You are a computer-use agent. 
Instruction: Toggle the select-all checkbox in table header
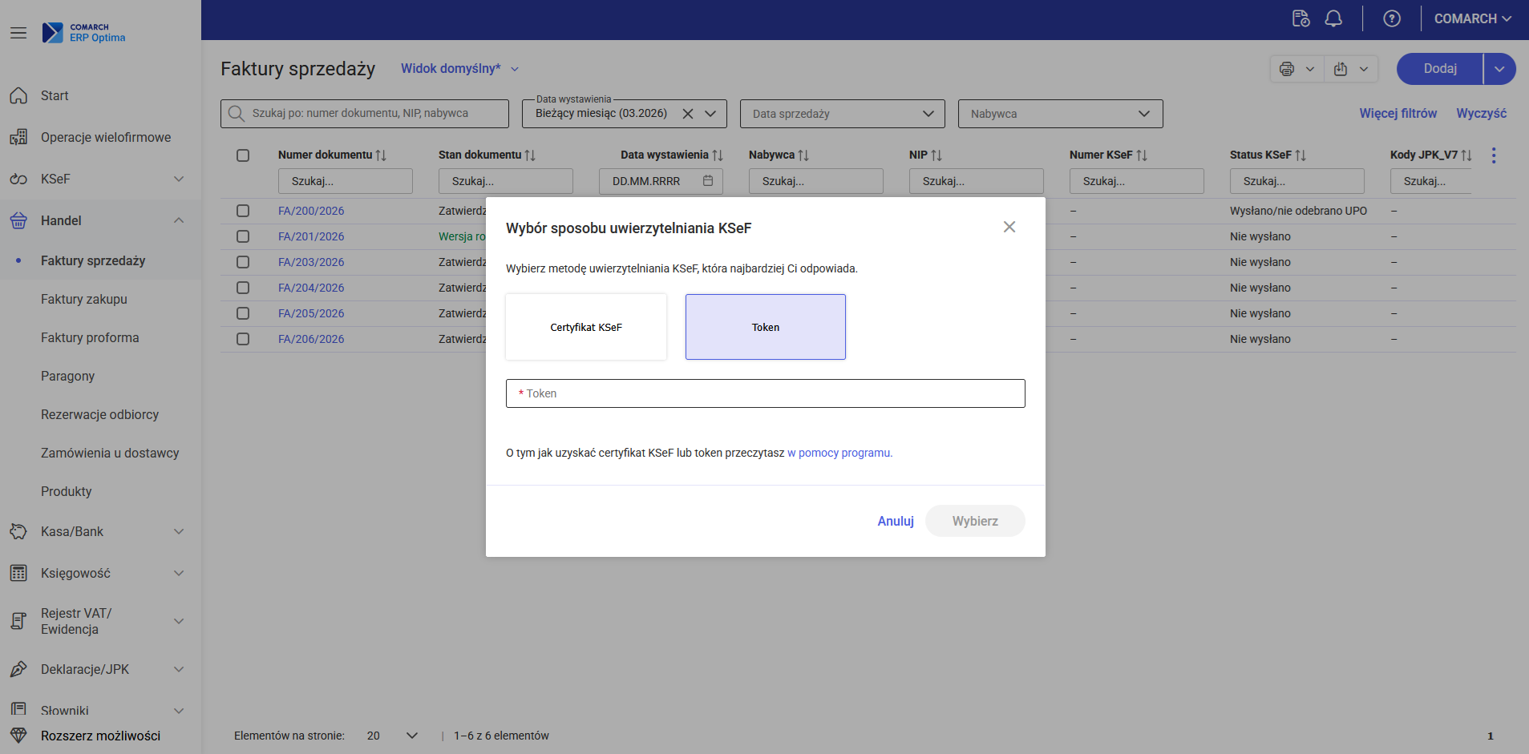(x=243, y=155)
